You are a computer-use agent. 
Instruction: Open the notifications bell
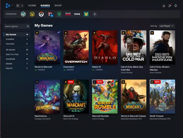176,6
